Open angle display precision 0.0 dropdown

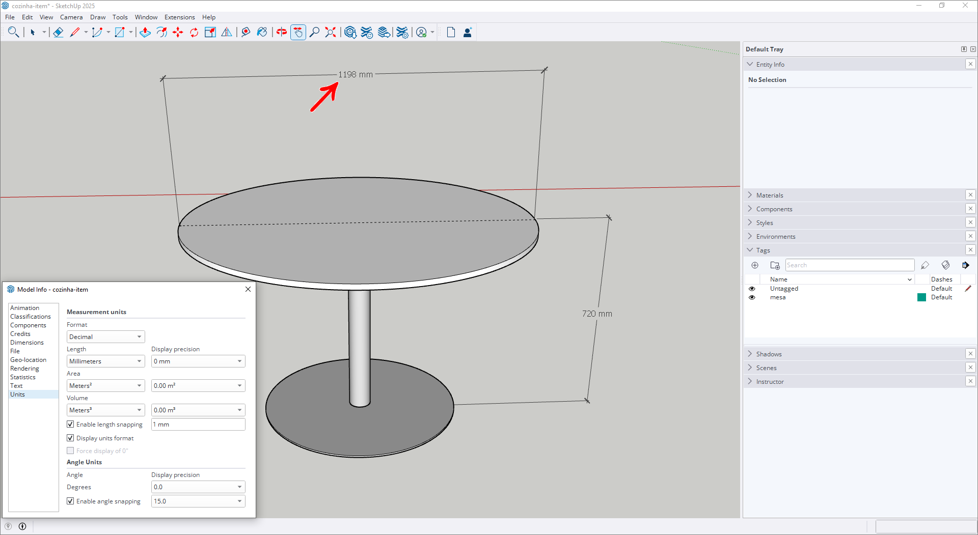click(198, 487)
